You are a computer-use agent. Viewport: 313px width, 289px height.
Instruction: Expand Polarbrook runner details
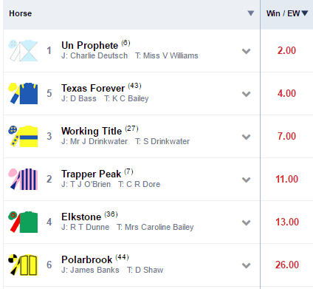click(246, 265)
